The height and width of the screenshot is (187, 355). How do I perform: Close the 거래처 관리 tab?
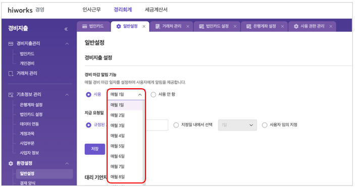188,26
